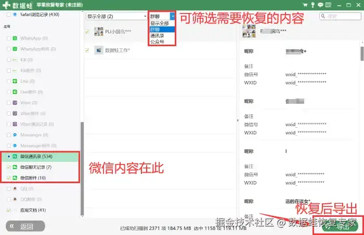Click the Viber附件 icon in sidebar
Viewport: 364px width, 235px height.
(x=15, y=114)
